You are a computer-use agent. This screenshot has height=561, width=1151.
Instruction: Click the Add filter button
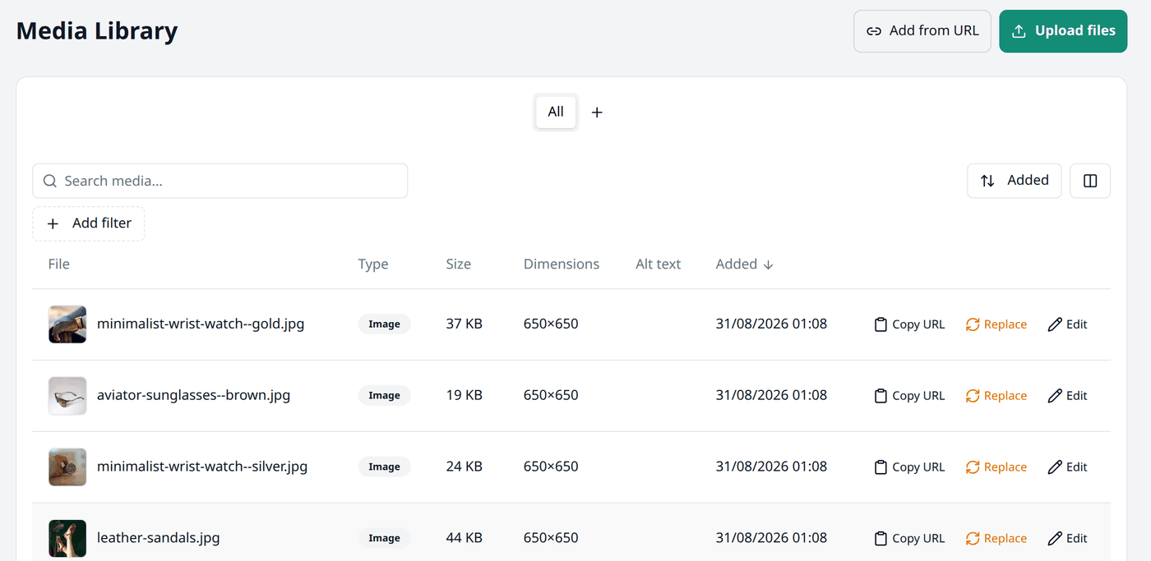[89, 223]
